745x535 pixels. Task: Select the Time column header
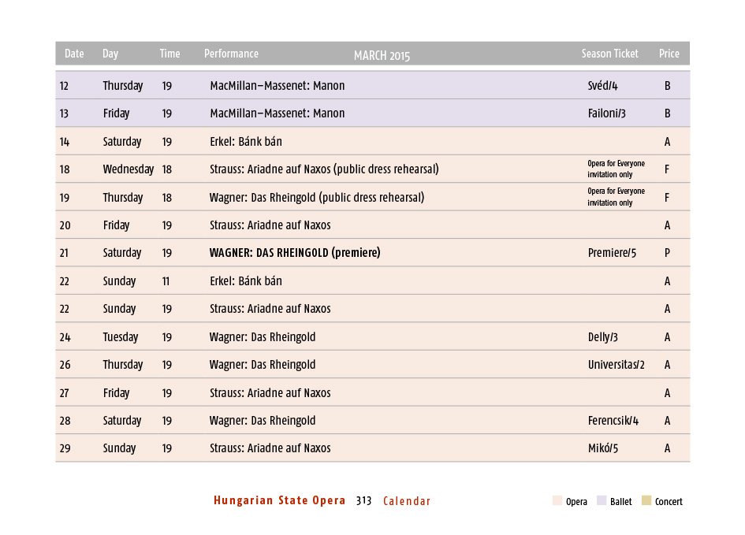point(169,54)
